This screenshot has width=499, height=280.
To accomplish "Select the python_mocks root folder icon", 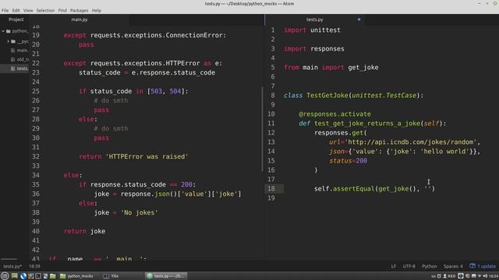I will pyautogui.click(x=9, y=31).
